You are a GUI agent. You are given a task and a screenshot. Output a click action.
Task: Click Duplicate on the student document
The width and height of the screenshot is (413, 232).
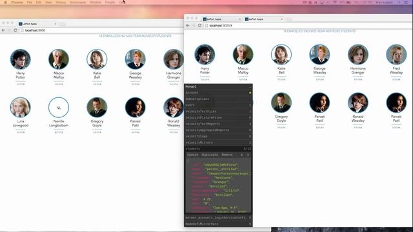click(x=210, y=155)
